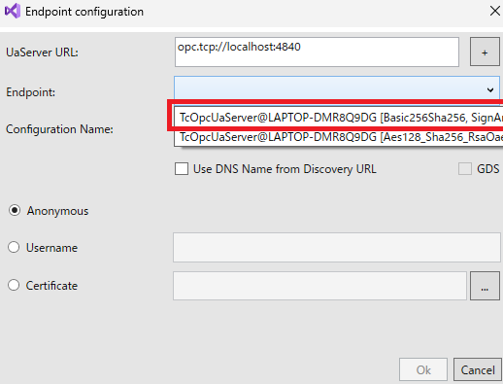Screen dimensions: 503x384
Task: Click the Certificate path field
Action: [319, 286]
